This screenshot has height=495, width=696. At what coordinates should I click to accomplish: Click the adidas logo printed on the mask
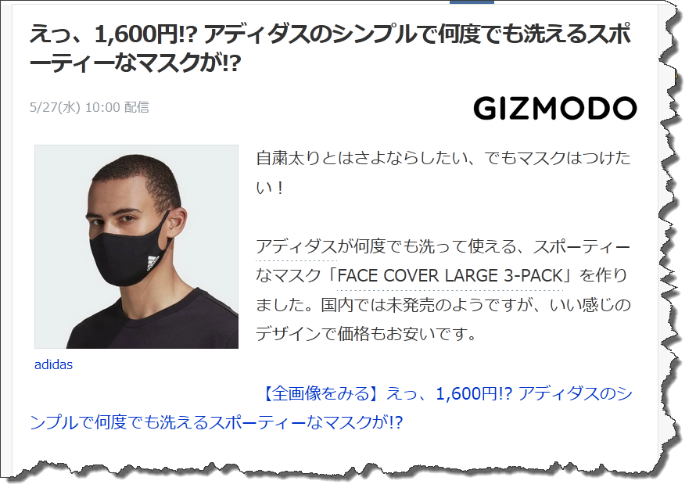coord(152,264)
